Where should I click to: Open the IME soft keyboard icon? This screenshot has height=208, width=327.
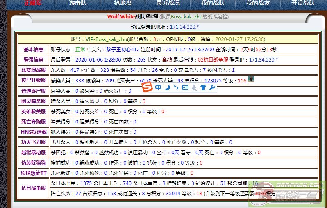click(185, 87)
